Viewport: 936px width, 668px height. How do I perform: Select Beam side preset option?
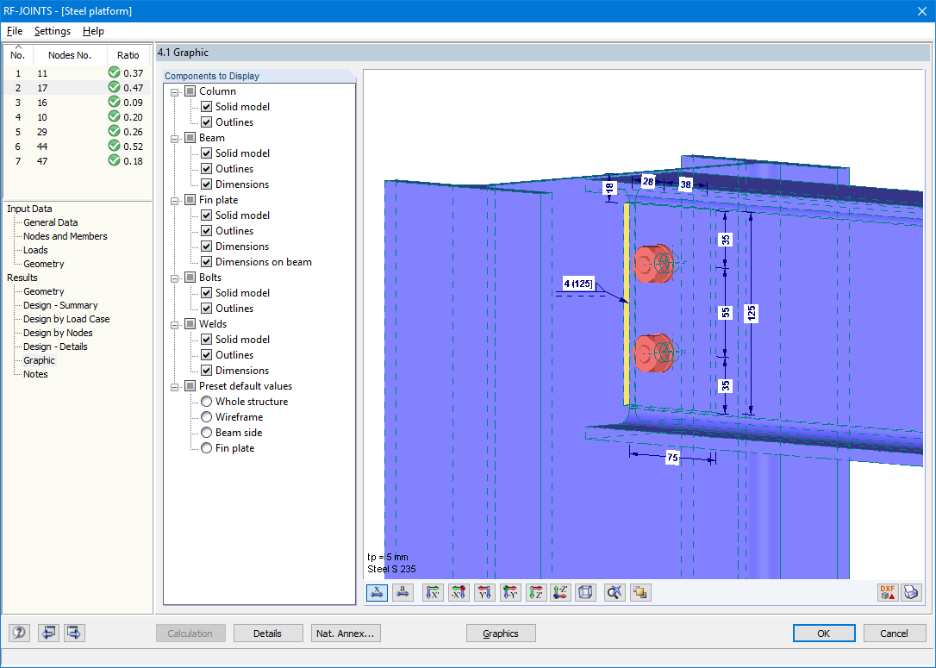tap(207, 433)
